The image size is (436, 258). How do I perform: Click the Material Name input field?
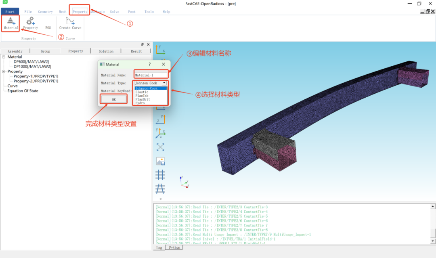tap(151, 75)
